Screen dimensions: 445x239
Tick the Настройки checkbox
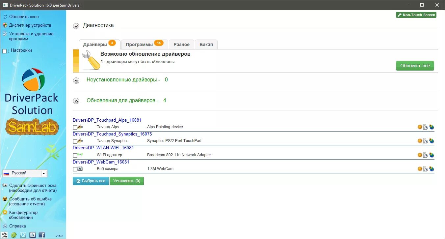[4, 51]
